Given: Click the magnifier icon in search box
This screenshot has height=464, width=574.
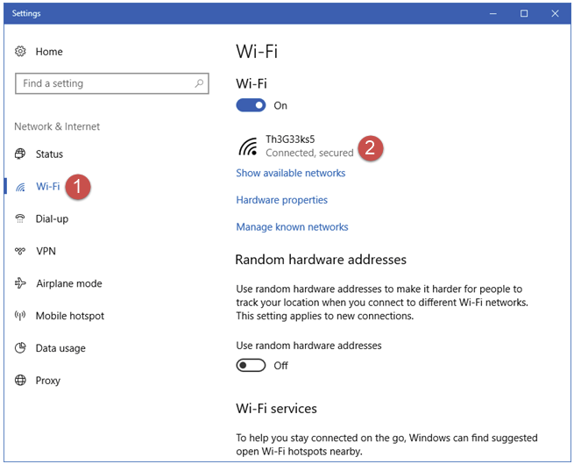Looking at the screenshot, I should click(199, 83).
